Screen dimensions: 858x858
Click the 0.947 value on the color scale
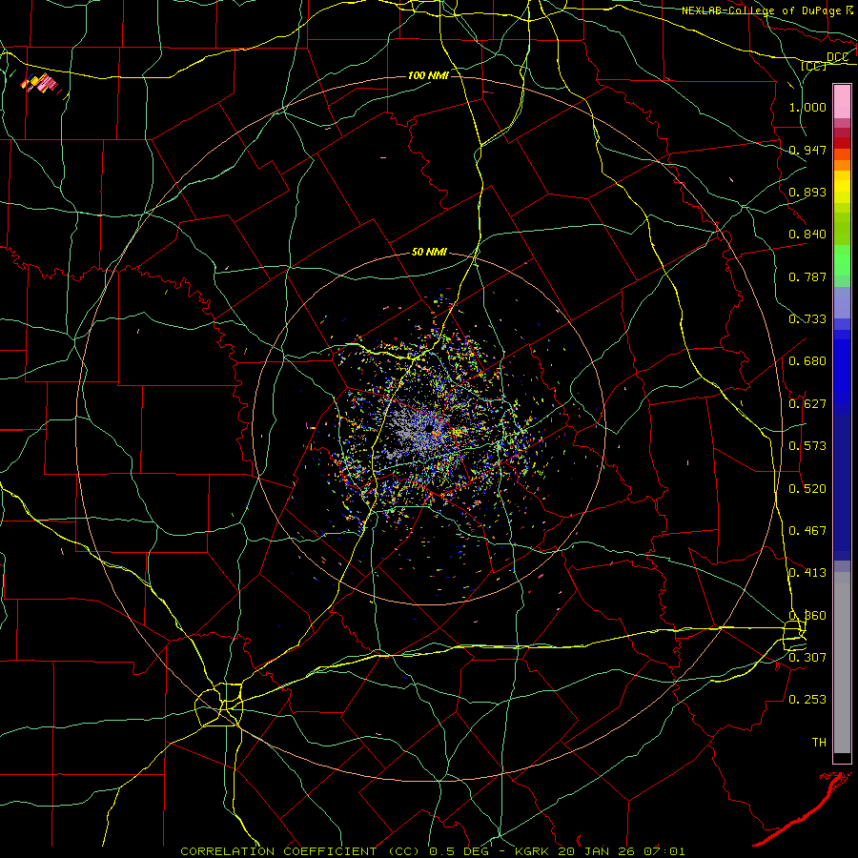tap(807, 150)
